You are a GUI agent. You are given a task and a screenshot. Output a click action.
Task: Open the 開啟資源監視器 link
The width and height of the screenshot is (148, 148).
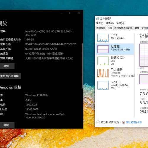coord(134,122)
